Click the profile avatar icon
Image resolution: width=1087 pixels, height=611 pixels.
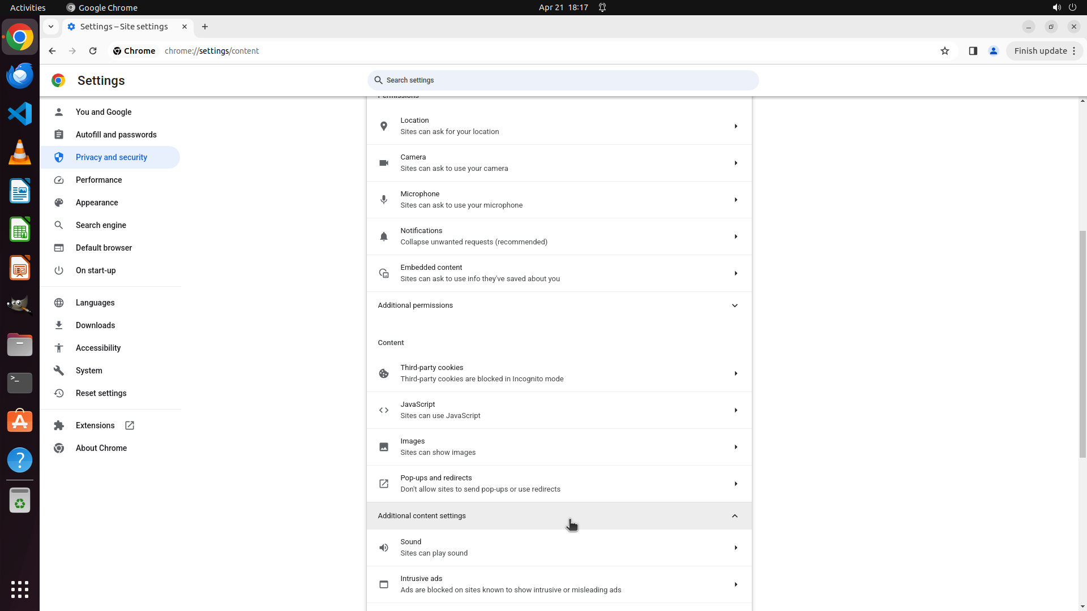993,51
